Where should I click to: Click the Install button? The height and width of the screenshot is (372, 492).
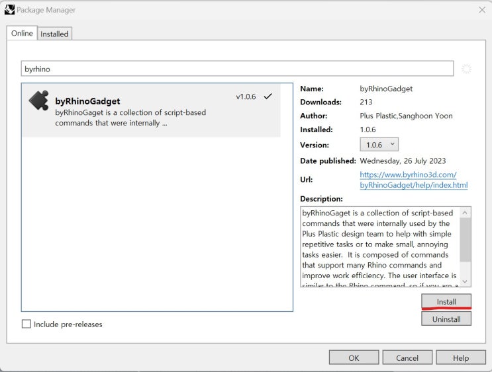[x=446, y=301]
